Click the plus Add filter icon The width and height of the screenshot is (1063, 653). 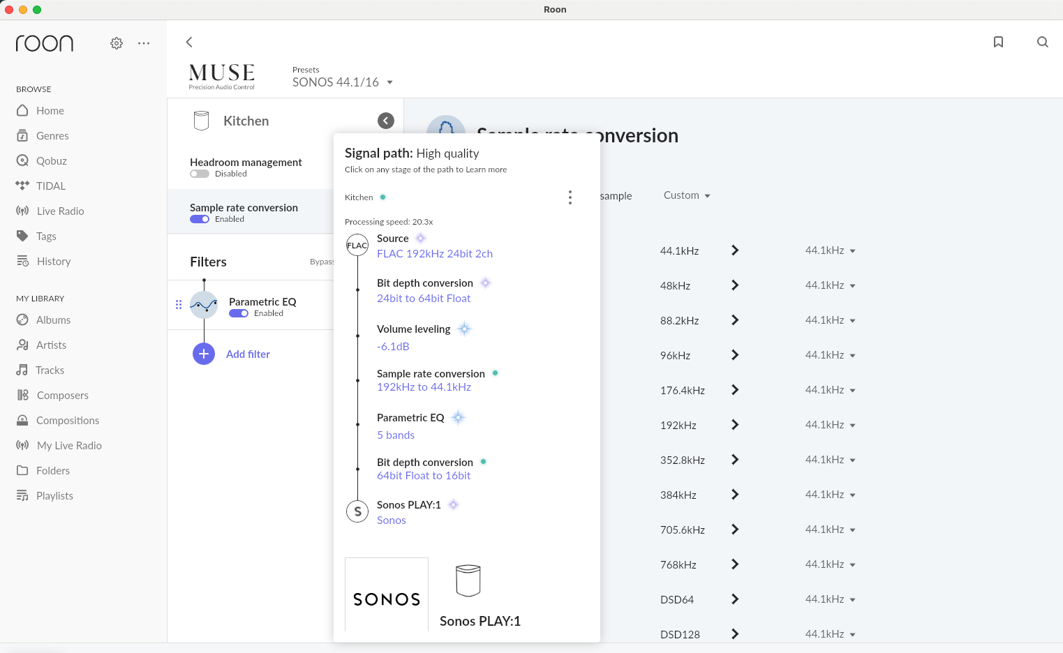(x=204, y=354)
